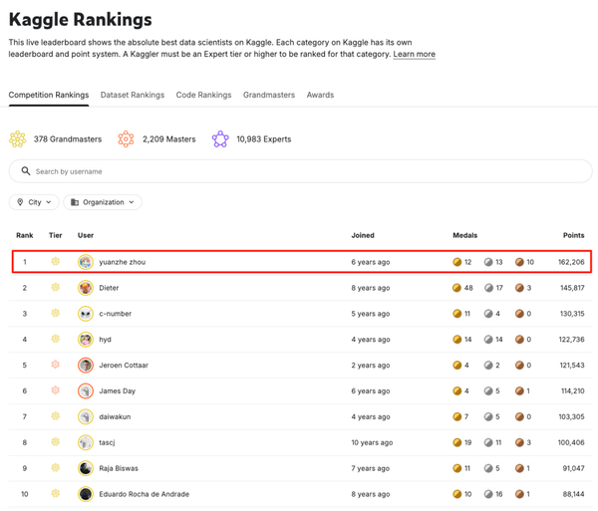Viewport: 598px width, 511px height.
Task: Open Jeroen Cottaar's avatar
Action: pos(86,365)
